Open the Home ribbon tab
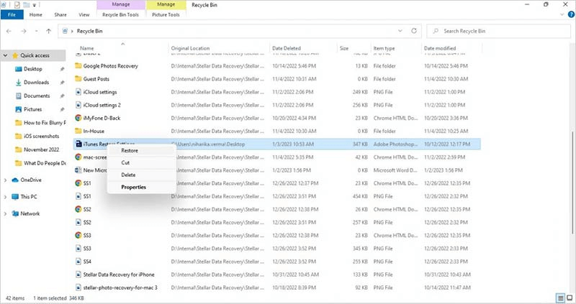576x304 pixels. point(35,14)
